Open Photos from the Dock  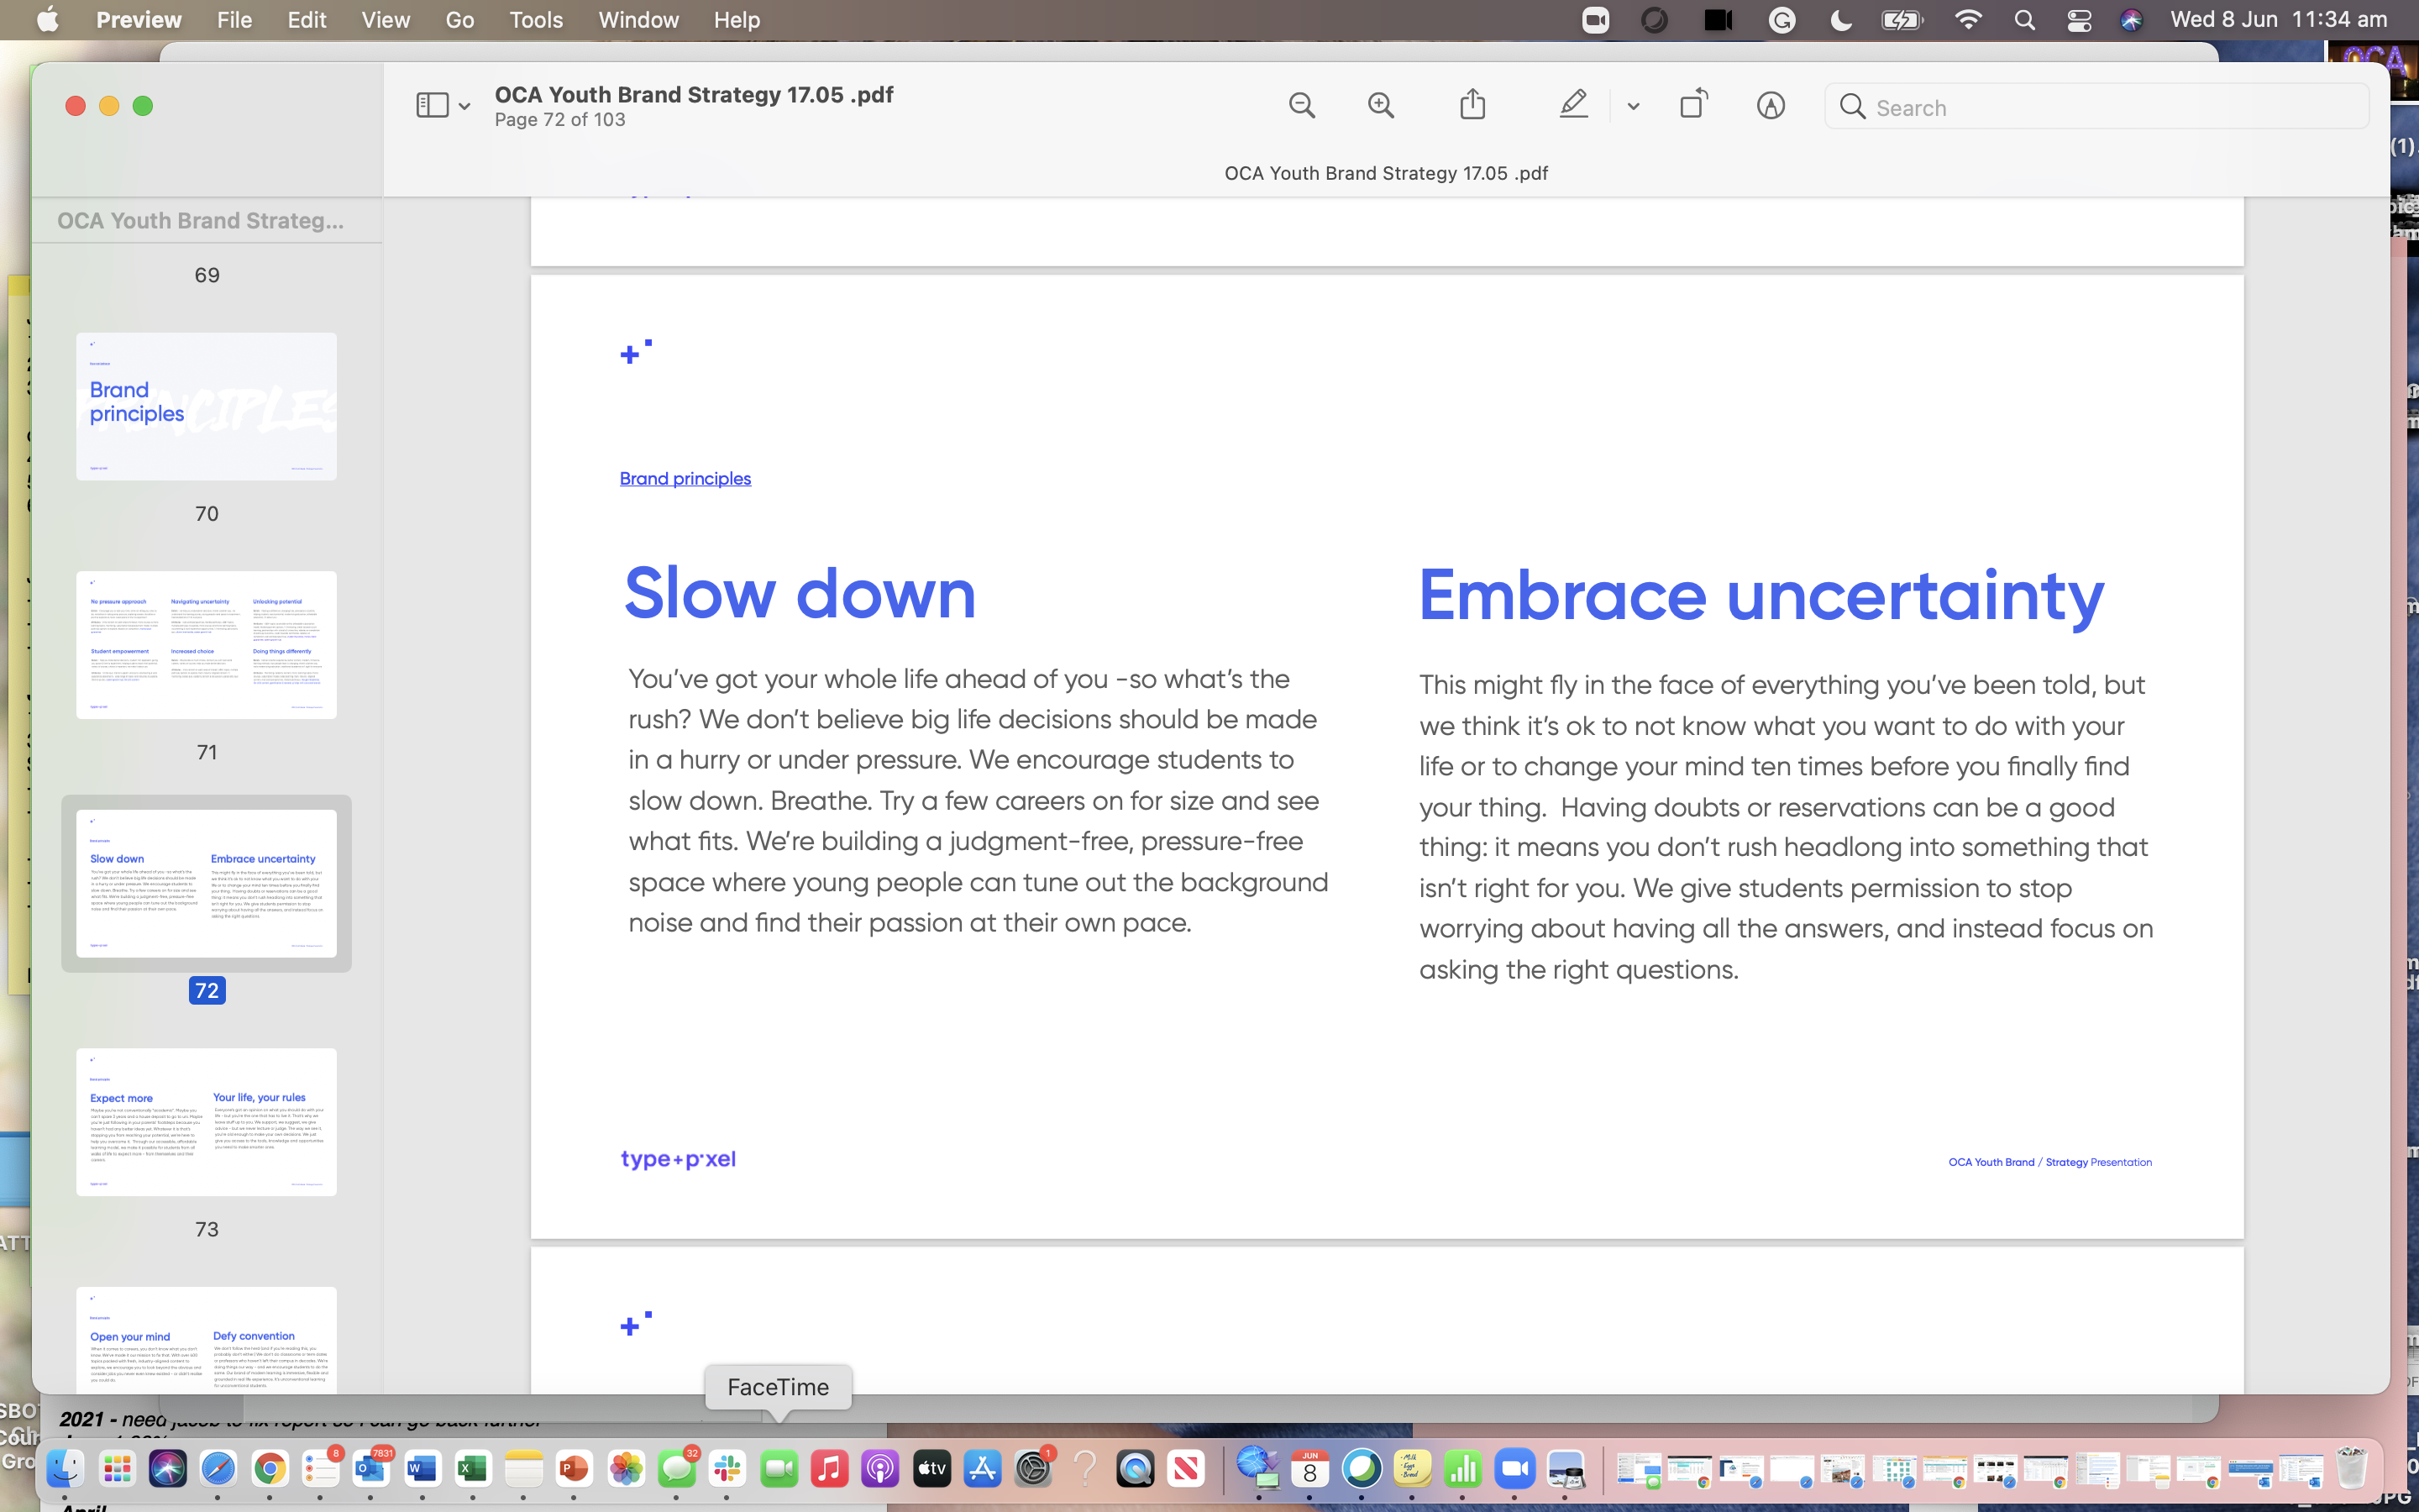tap(626, 1468)
